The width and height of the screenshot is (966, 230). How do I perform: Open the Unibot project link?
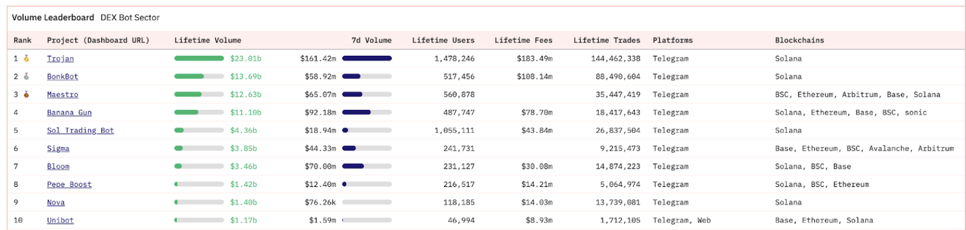[60, 220]
